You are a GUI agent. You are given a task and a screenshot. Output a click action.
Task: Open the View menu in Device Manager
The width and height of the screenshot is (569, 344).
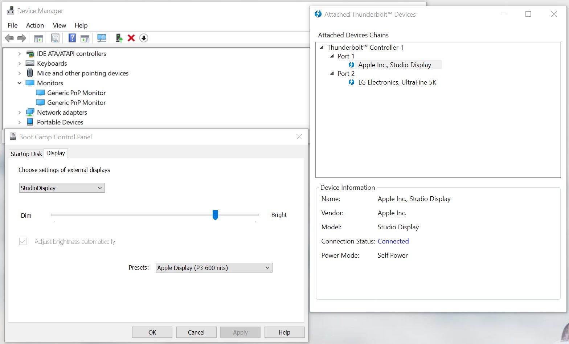tap(60, 25)
